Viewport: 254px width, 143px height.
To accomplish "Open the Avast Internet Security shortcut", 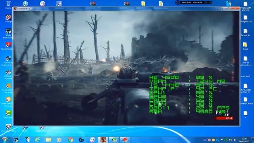I will (x=8, y=88).
